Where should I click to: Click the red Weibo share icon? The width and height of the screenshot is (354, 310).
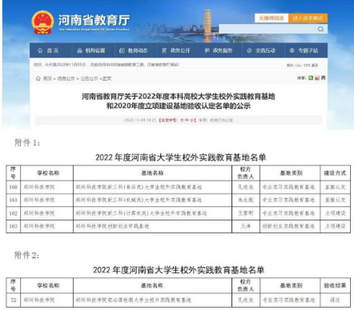tap(317, 77)
